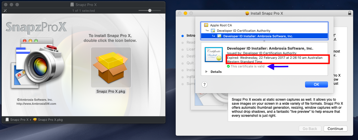Viewport: 358px width, 140px height.
Task: Click the Snapz Pro X.pkg file name label
Action: click(x=111, y=92)
